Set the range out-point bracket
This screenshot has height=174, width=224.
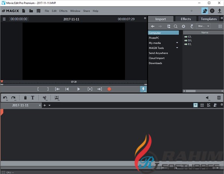pos(48,89)
